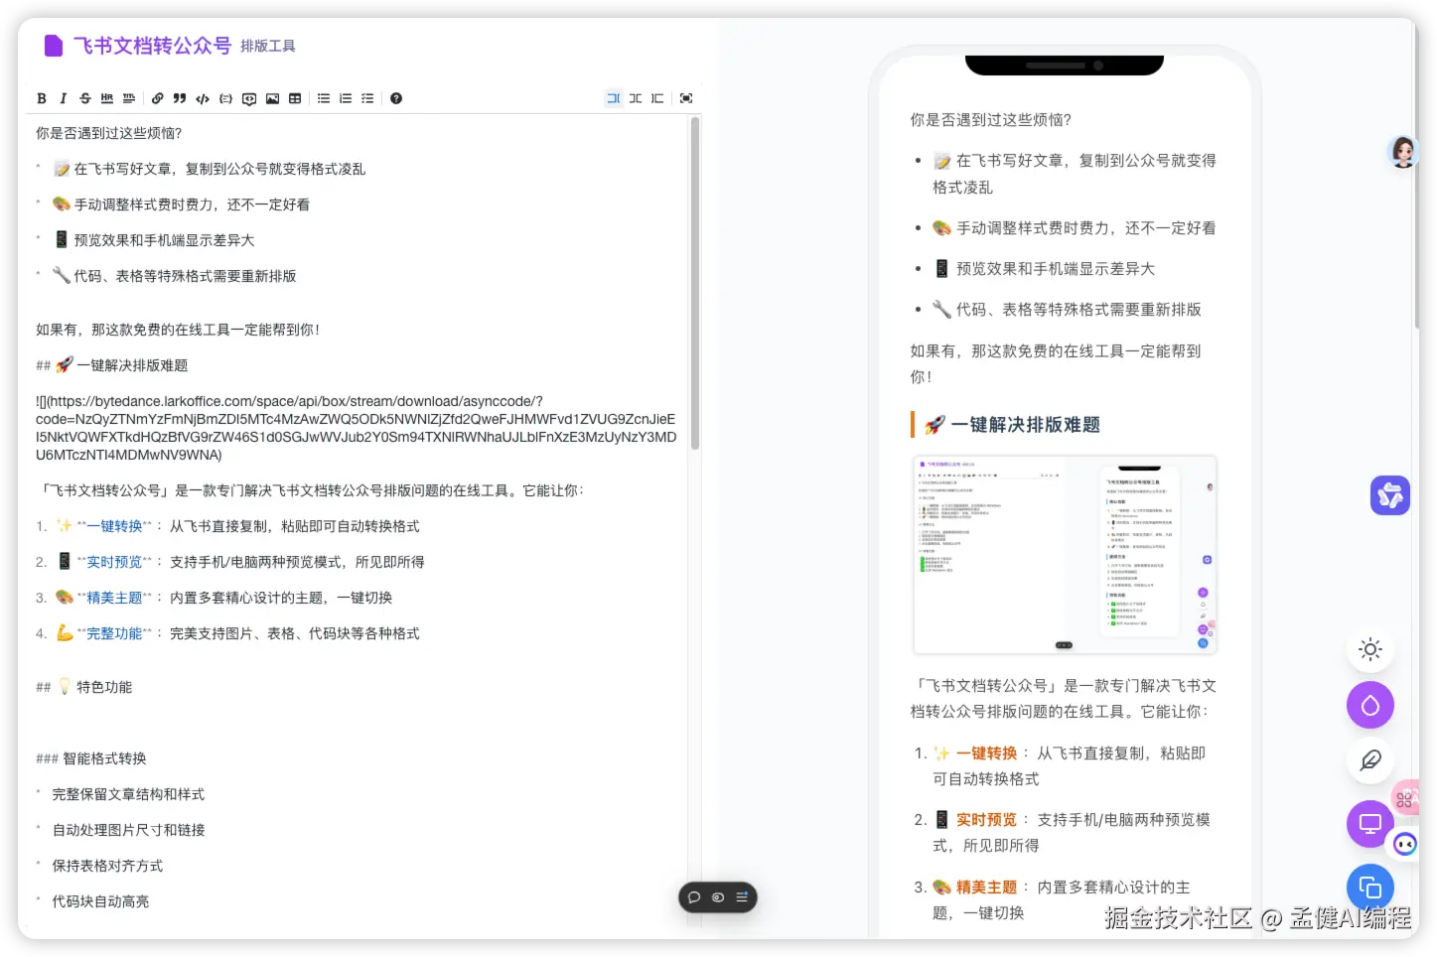1437x957 pixels.
Task: Open the blue-purple extension icon on right edge
Action: pos(1390,494)
